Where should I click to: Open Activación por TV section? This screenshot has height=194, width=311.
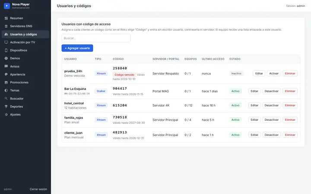click(x=25, y=42)
